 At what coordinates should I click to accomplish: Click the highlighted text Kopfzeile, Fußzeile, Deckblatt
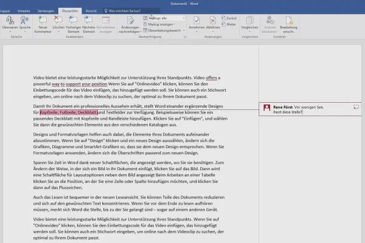(x=69, y=112)
